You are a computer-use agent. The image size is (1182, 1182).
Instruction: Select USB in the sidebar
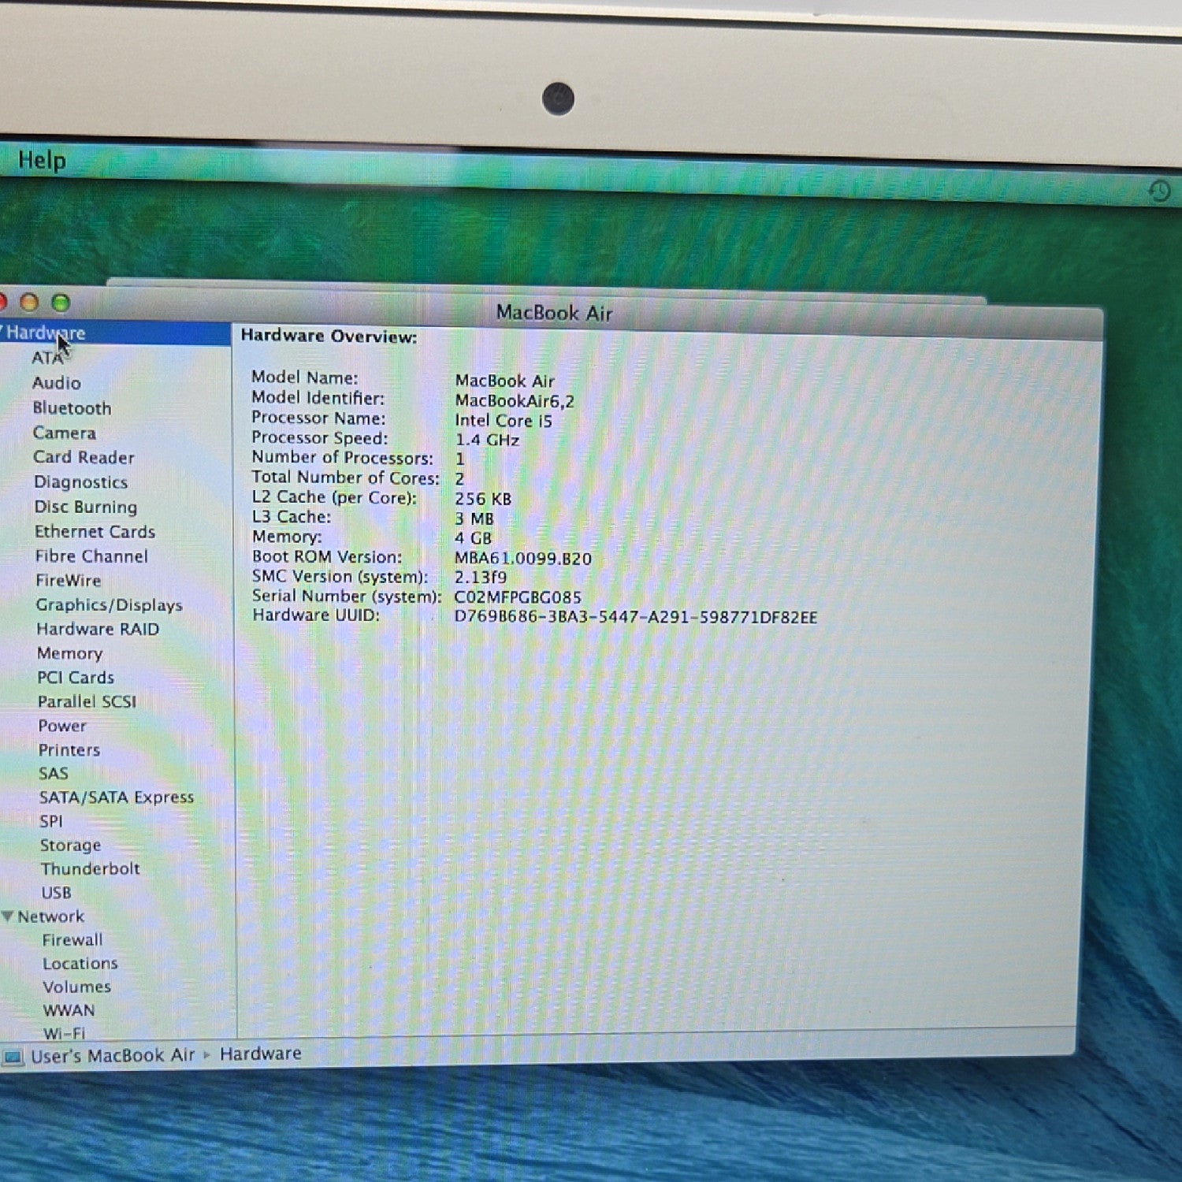tap(57, 893)
